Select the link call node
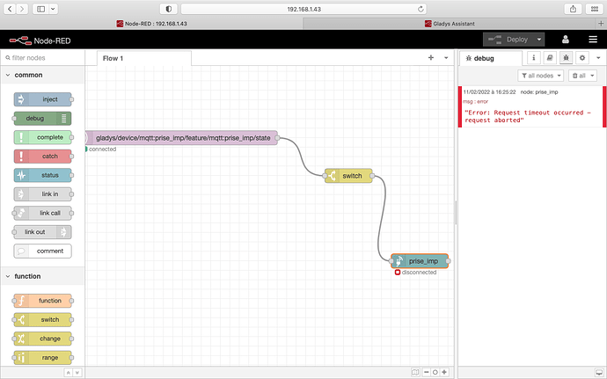607x379 pixels. click(42, 213)
